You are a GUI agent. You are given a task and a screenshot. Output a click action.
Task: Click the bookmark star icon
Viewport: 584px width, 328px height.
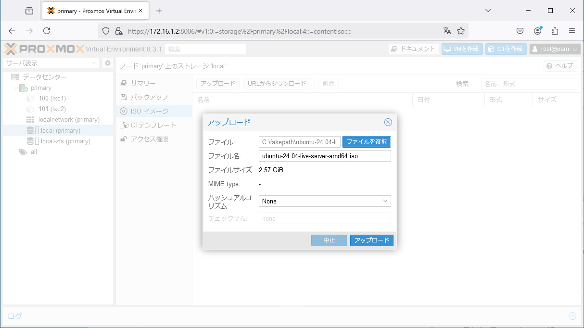[x=460, y=31]
